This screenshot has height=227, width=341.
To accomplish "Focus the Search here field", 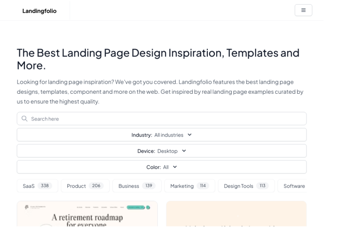I will [162, 119].
